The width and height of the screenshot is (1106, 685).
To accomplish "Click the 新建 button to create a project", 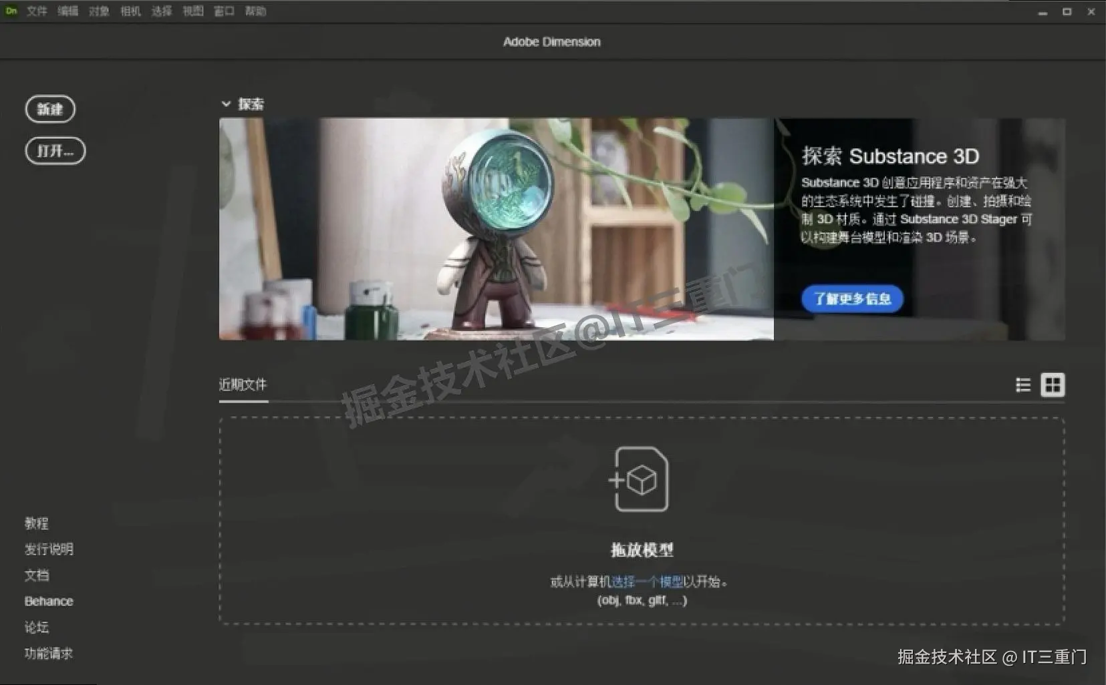I will coord(50,109).
